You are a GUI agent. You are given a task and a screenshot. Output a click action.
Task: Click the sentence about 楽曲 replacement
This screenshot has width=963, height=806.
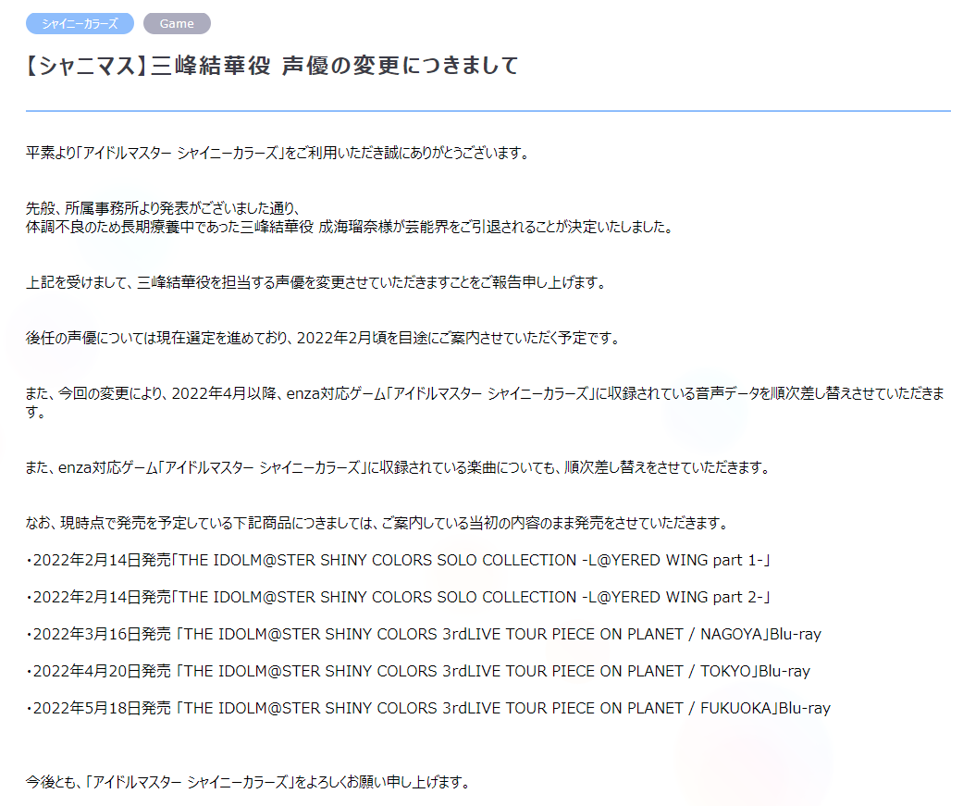point(398,467)
